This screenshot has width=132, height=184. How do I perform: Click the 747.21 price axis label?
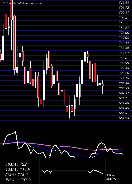(124, 53)
